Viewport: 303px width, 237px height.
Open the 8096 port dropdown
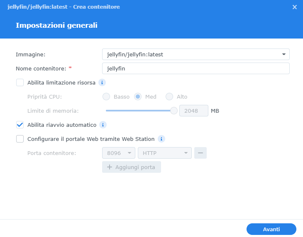[119, 153]
